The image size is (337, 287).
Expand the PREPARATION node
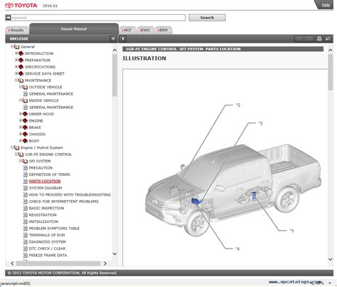point(16,60)
